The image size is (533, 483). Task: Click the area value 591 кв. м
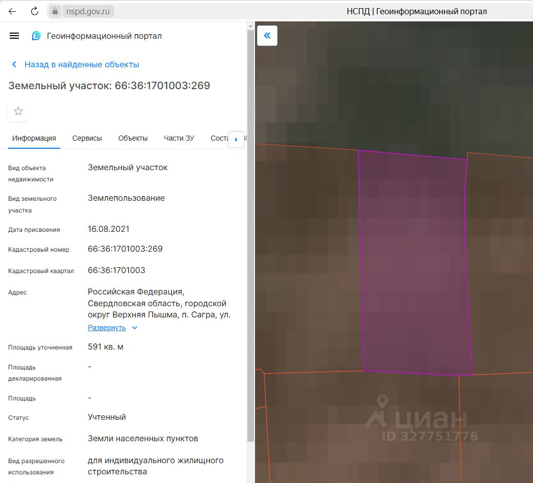[106, 347]
